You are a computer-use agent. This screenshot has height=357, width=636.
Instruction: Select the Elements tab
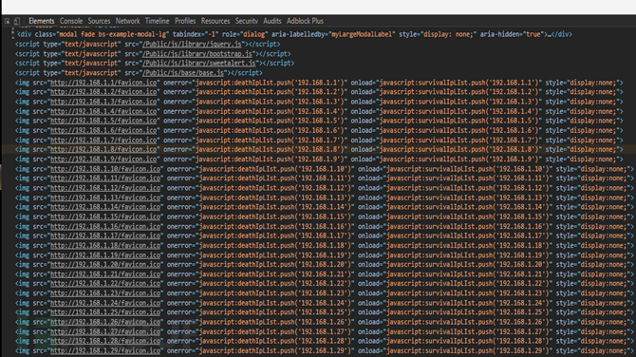pyautogui.click(x=42, y=21)
